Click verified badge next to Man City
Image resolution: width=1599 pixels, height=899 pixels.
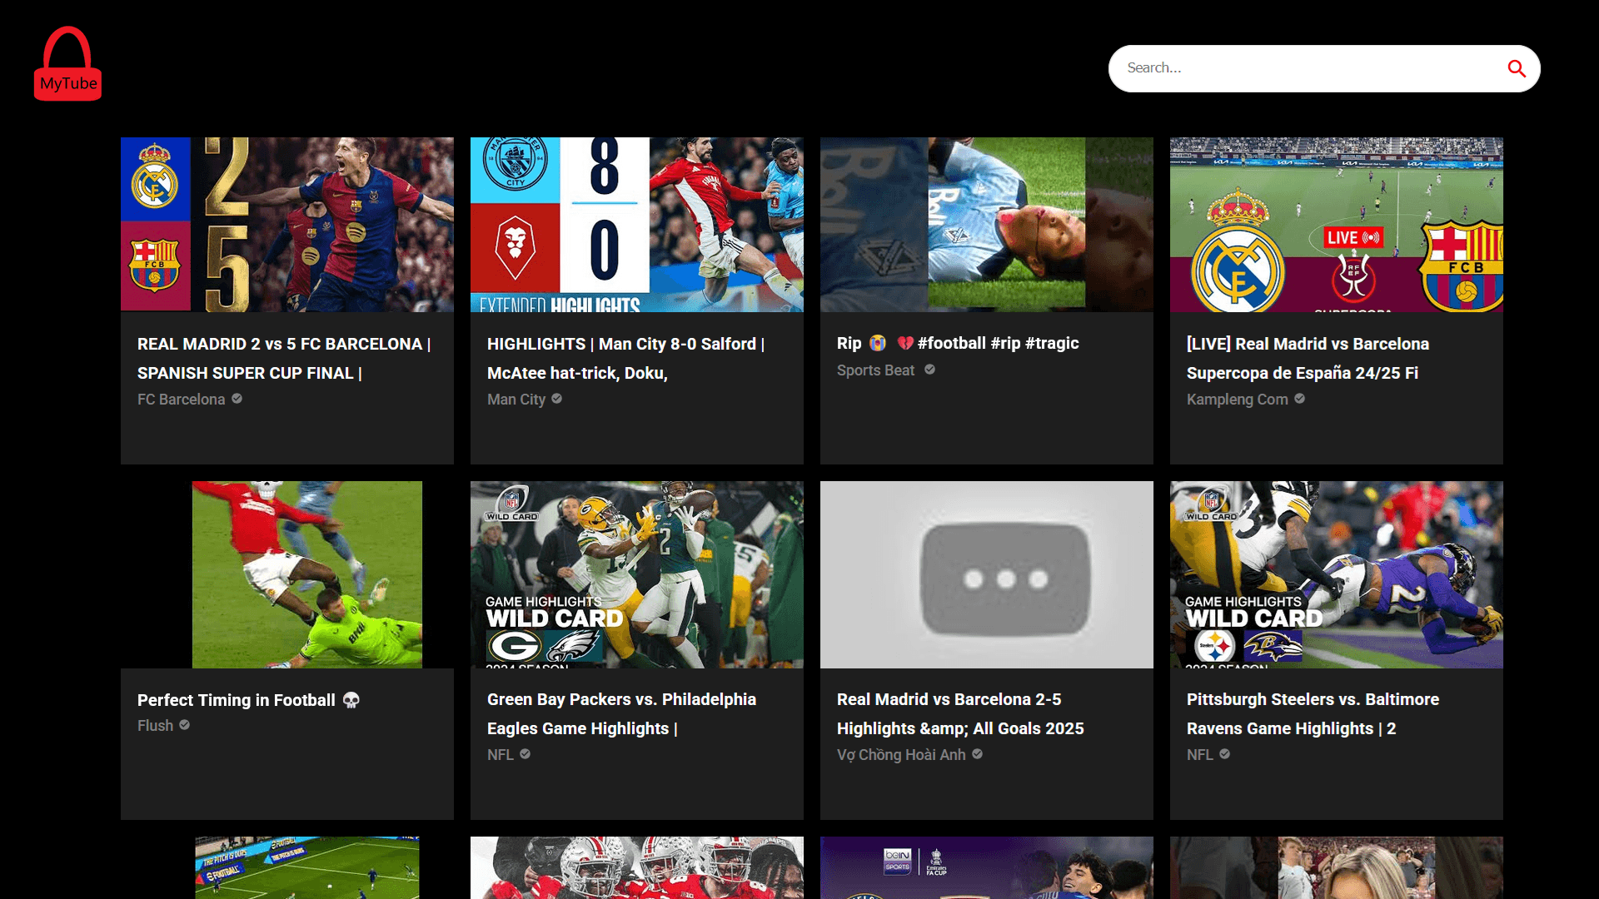[x=557, y=399]
